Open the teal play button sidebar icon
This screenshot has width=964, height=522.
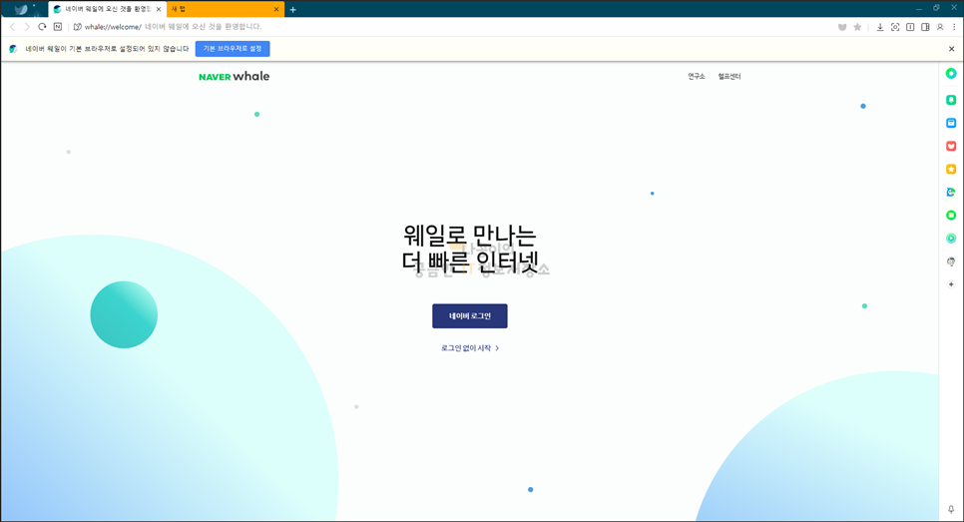coord(951,238)
